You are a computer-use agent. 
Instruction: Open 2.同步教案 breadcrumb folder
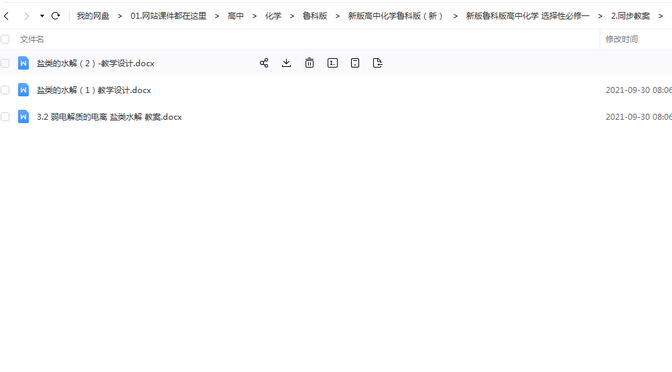click(x=630, y=16)
